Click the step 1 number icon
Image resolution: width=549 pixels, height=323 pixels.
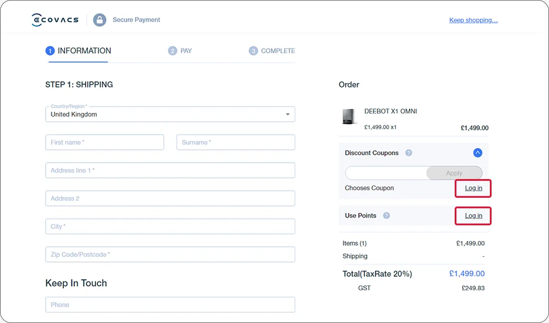coord(50,51)
